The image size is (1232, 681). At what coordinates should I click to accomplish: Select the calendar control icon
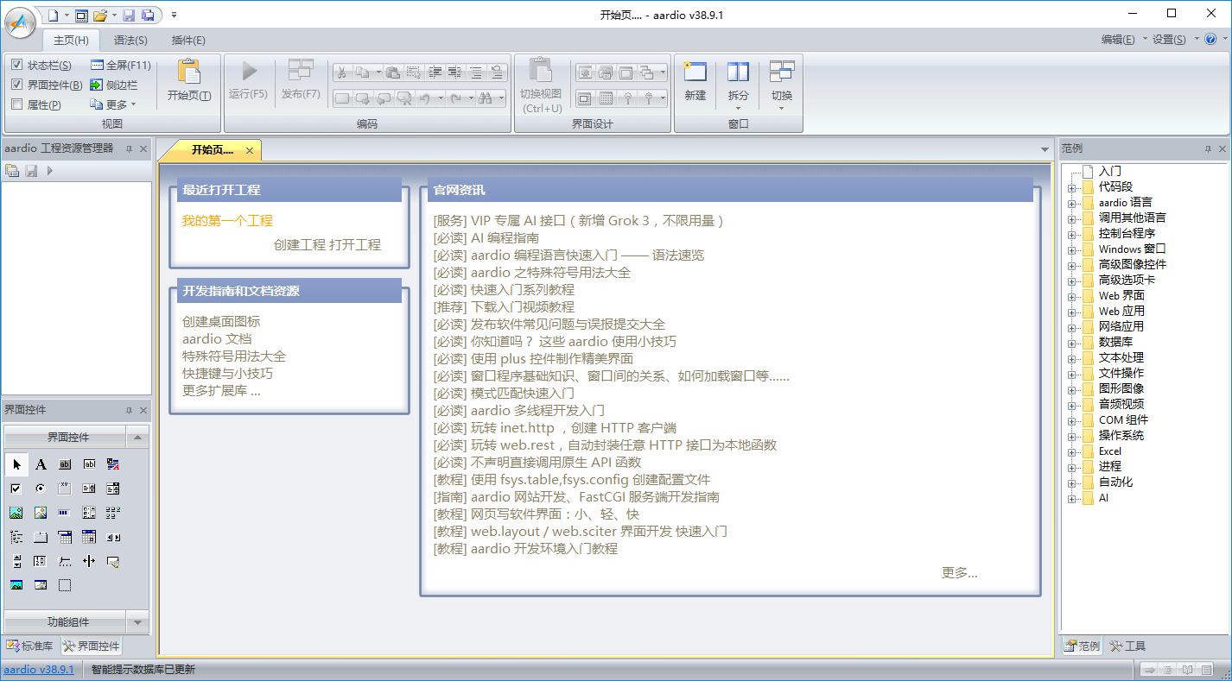point(89,537)
